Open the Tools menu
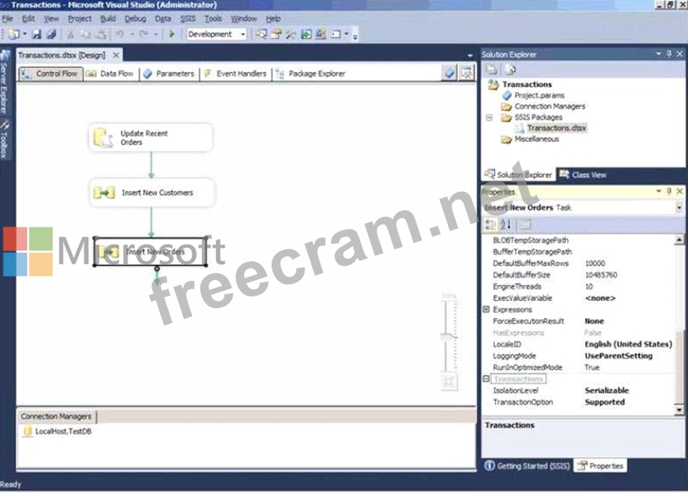688x493 pixels. coord(214,19)
